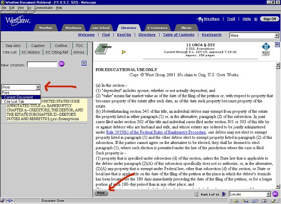Viewport: 281px width, 204px height.
Task: Click the Print button below the document
Action: [101, 193]
